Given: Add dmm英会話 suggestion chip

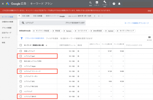Looking at the screenshot, I should [x=96, y=31].
